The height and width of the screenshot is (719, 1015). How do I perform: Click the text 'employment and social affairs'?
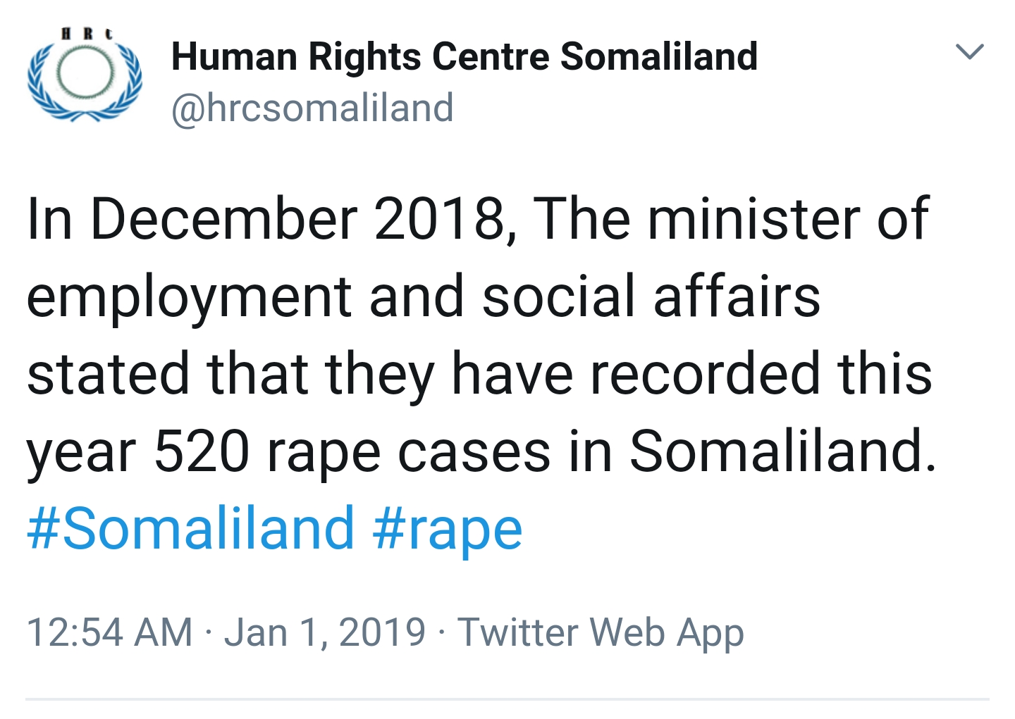(424, 296)
